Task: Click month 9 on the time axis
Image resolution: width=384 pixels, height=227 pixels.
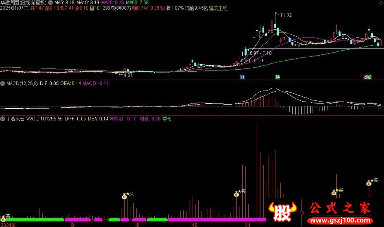Action: click(138, 225)
